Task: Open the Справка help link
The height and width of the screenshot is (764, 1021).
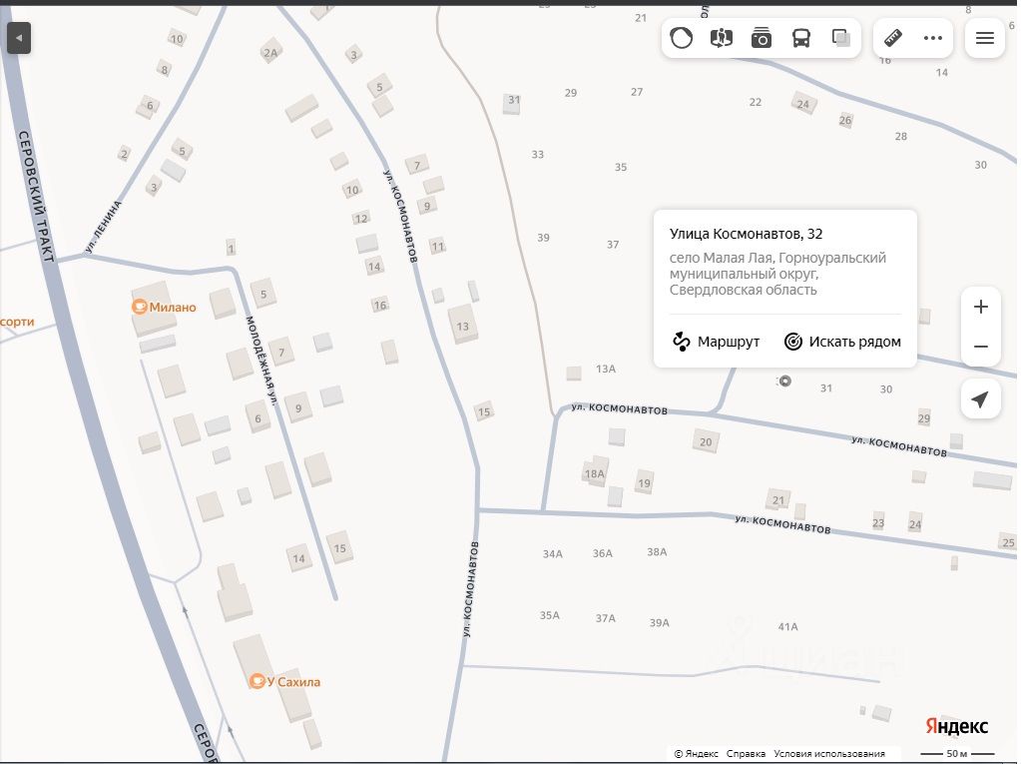Action: 746,754
